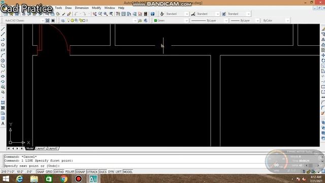Open File Explorer from taskbar
This screenshot has height=183, width=325.
tap(34, 179)
